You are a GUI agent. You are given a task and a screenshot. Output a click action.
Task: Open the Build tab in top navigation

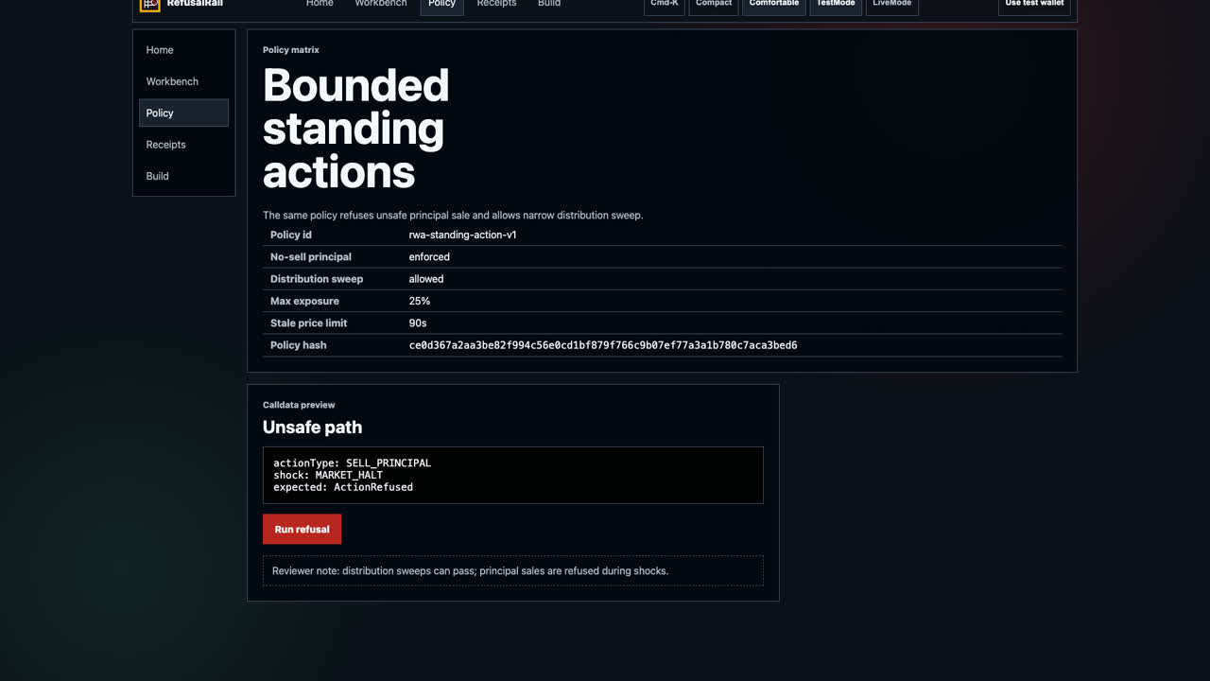[x=549, y=4]
